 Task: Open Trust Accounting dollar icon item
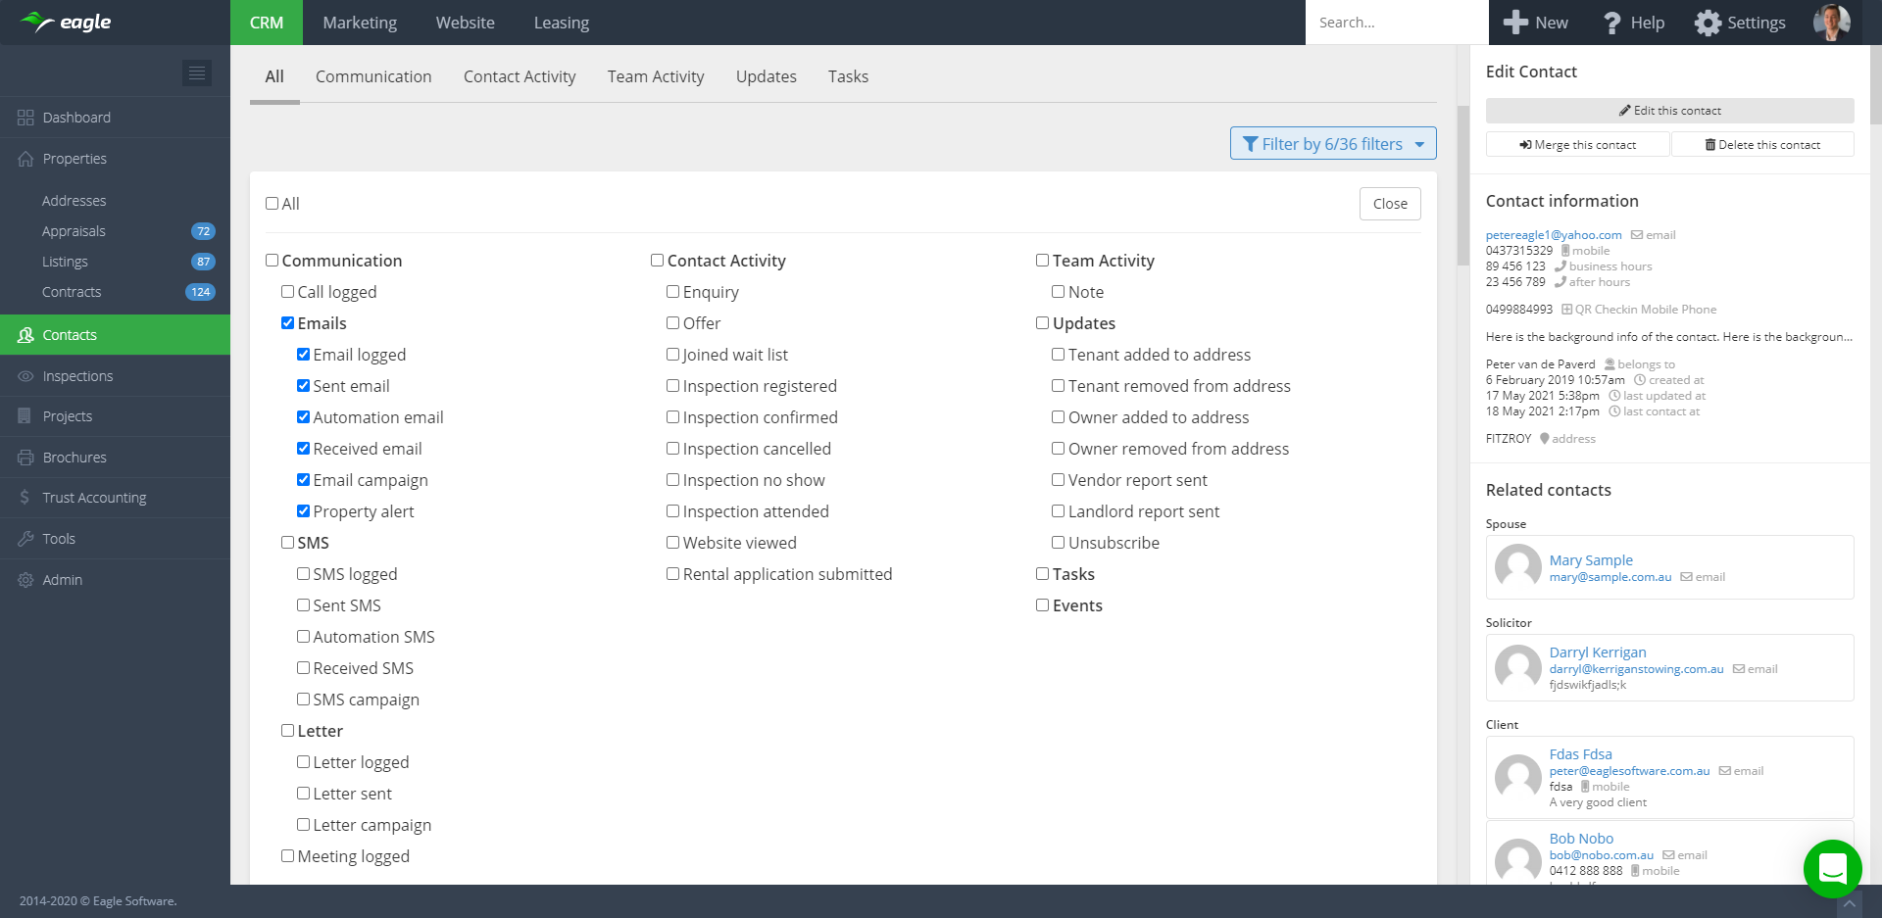(x=25, y=498)
